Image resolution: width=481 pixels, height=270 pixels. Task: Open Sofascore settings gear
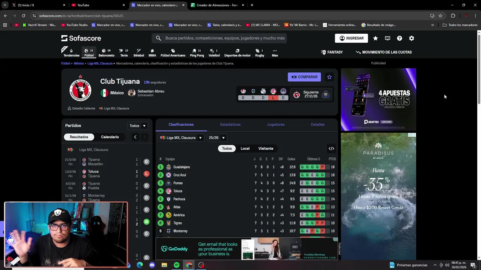411,38
